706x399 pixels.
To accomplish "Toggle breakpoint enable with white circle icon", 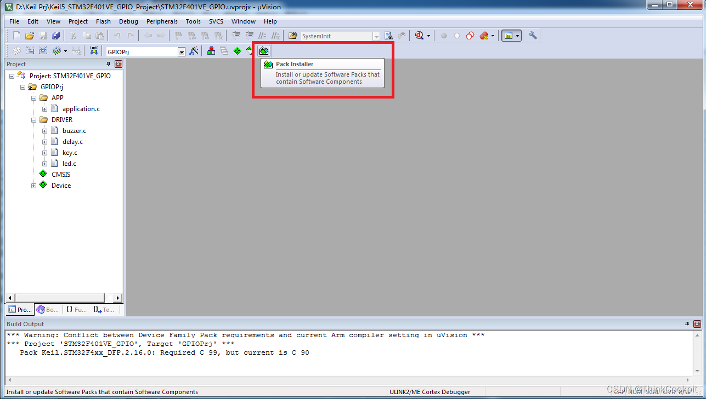I will (457, 36).
